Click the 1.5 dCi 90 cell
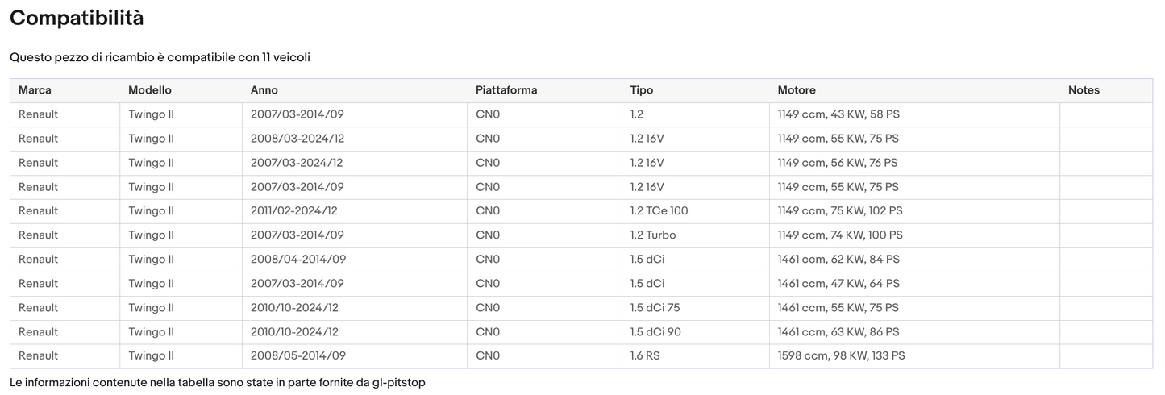 click(x=655, y=332)
